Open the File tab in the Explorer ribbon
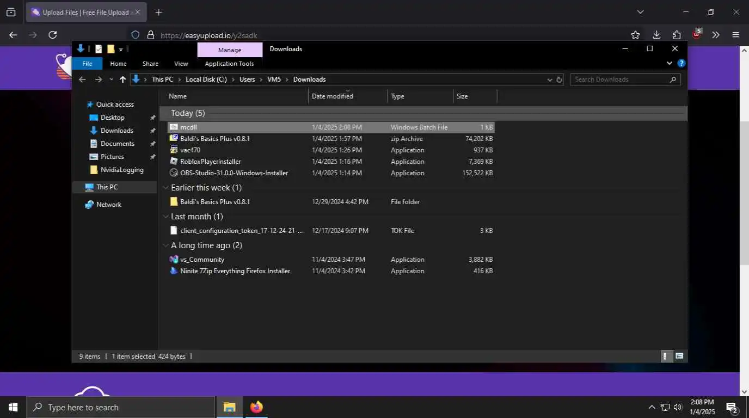The width and height of the screenshot is (749, 418). [x=87, y=64]
